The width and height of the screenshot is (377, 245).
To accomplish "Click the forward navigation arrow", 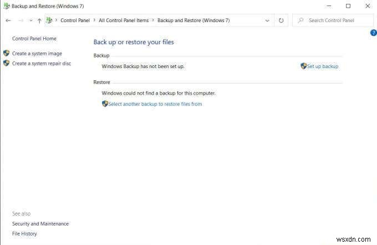I will click(21, 20).
